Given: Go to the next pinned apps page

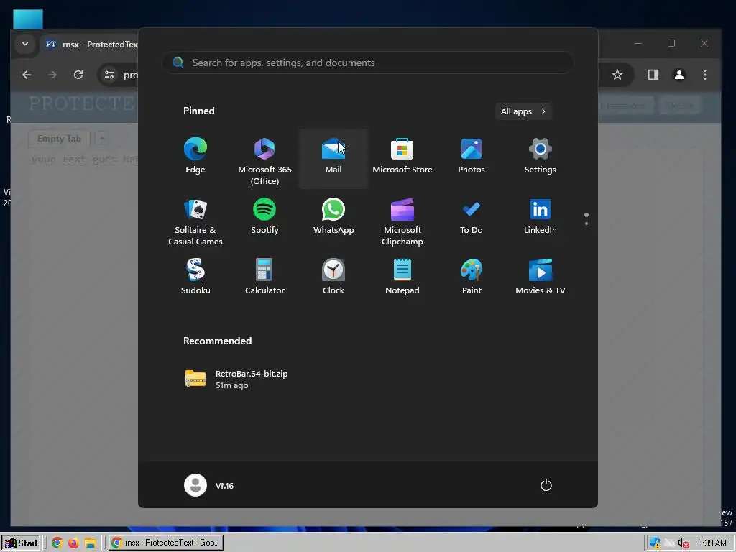Looking at the screenshot, I should click(x=586, y=224).
